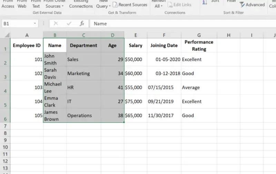Click the John Smith cell
The image size is (276, 174).
click(55, 59)
